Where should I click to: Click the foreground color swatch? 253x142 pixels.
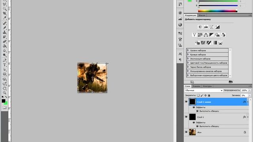(x=4, y=101)
